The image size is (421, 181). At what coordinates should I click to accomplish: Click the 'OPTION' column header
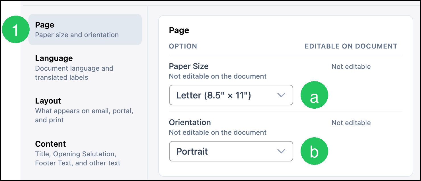coord(183,46)
